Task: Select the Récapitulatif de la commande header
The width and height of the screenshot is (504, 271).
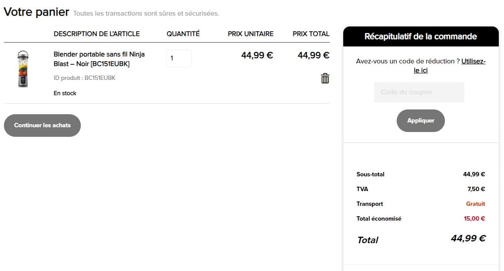Action: click(x=421, y=36)
